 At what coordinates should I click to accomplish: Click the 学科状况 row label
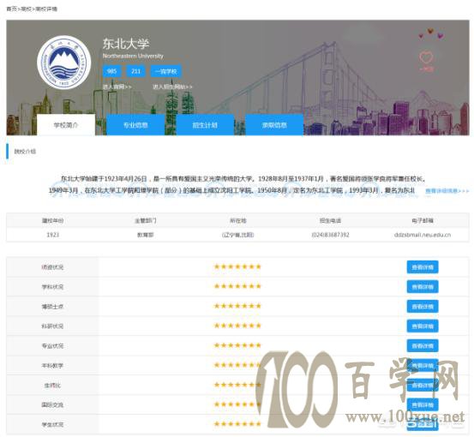52,287
